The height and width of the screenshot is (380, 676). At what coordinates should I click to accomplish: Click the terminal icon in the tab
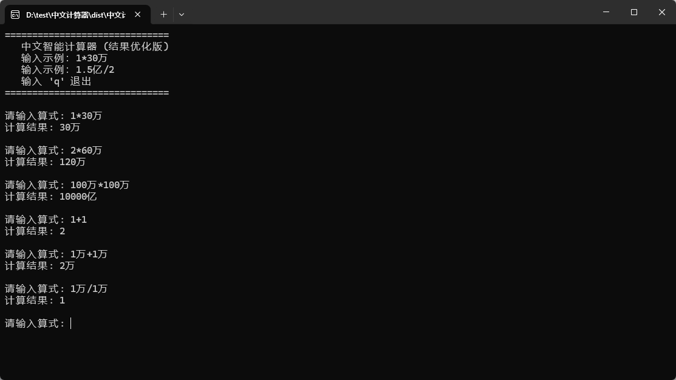click(15, 14)
